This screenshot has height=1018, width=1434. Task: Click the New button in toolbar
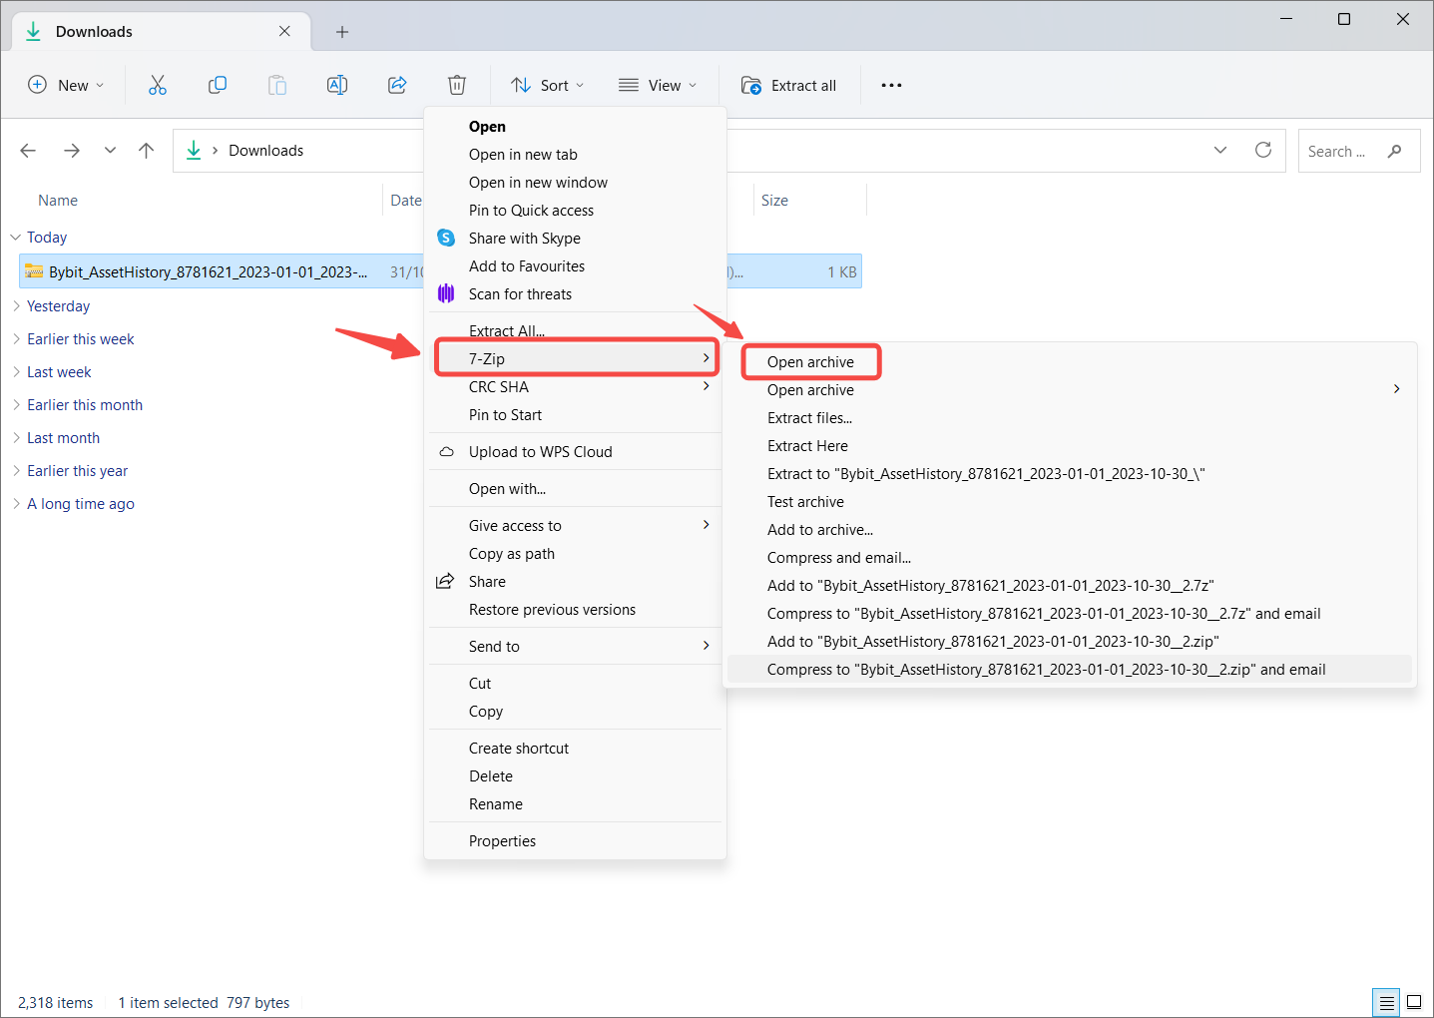click(66, 86)
